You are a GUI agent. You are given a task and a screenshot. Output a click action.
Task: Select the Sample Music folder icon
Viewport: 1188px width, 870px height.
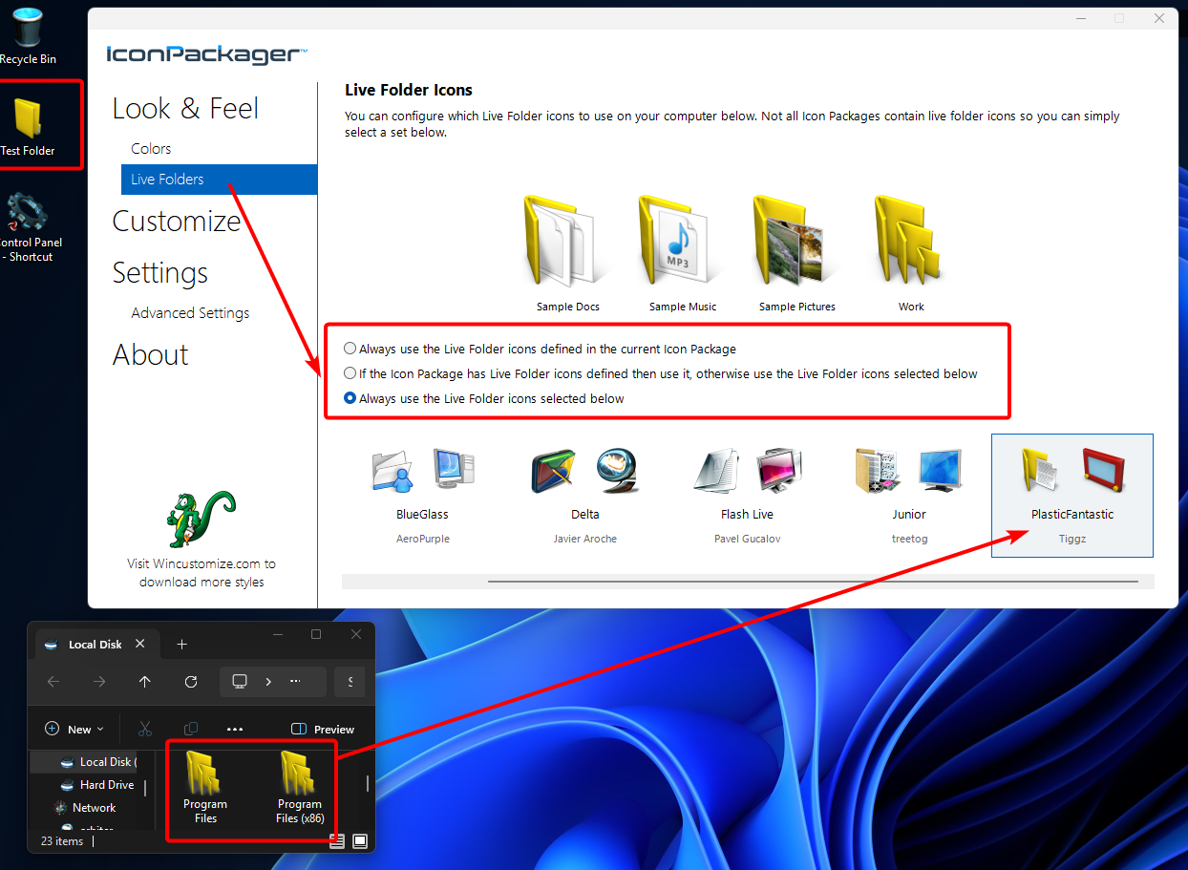pos(682,242)
